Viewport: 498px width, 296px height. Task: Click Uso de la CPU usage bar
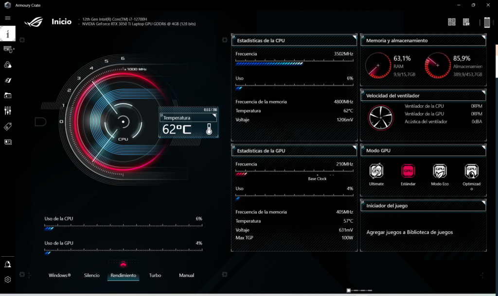(x=123, y=228)
